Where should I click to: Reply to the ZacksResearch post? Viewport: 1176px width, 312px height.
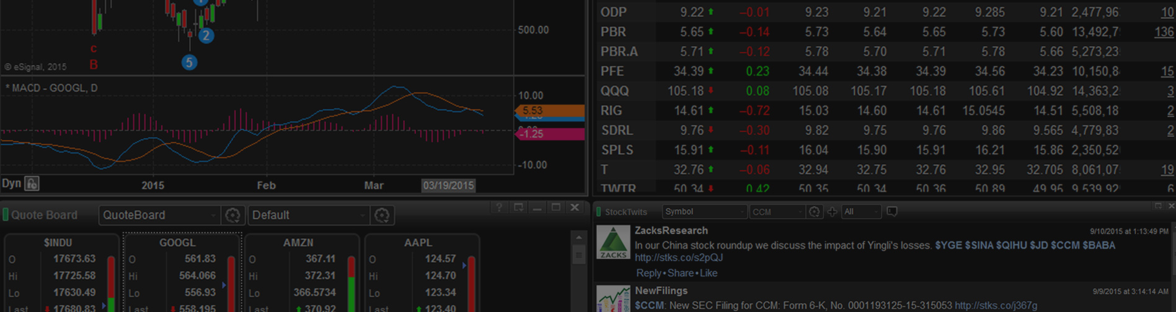648,273
